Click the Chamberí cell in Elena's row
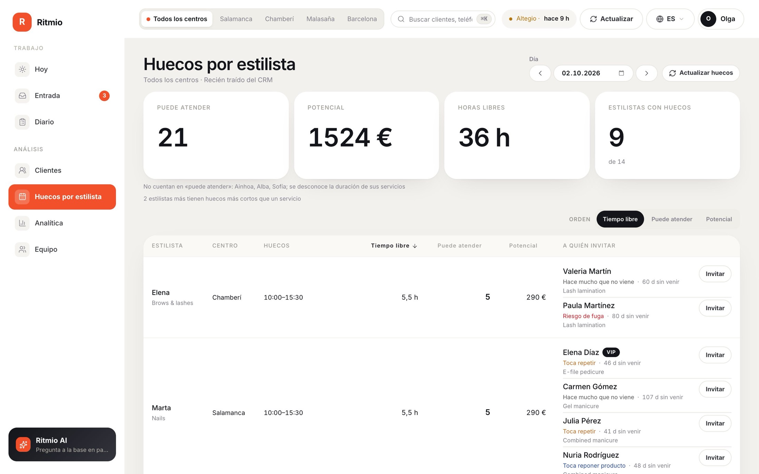759x474 pixels. [x=227, y=297]
